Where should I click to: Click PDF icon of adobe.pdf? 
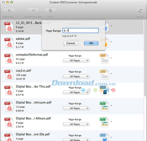coord(9,42)
